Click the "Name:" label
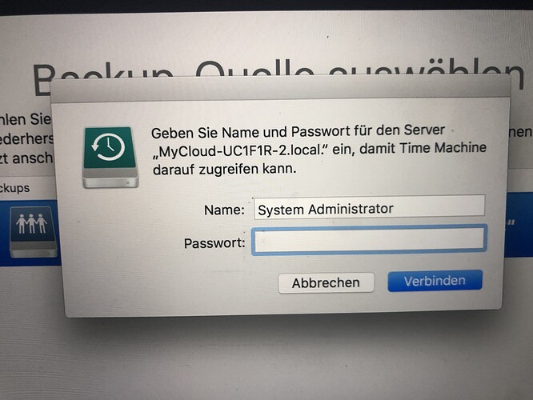The width and height of the screenshot is (533, 400). point(224,210)
